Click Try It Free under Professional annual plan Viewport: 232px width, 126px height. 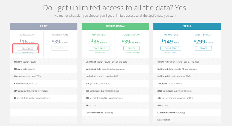pyautogui.click(x=99, y=48)
